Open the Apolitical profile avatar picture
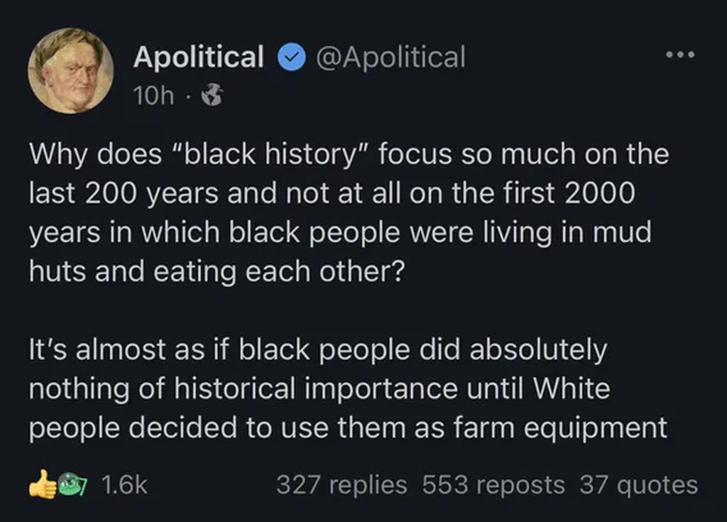 (x=70, y=71)
